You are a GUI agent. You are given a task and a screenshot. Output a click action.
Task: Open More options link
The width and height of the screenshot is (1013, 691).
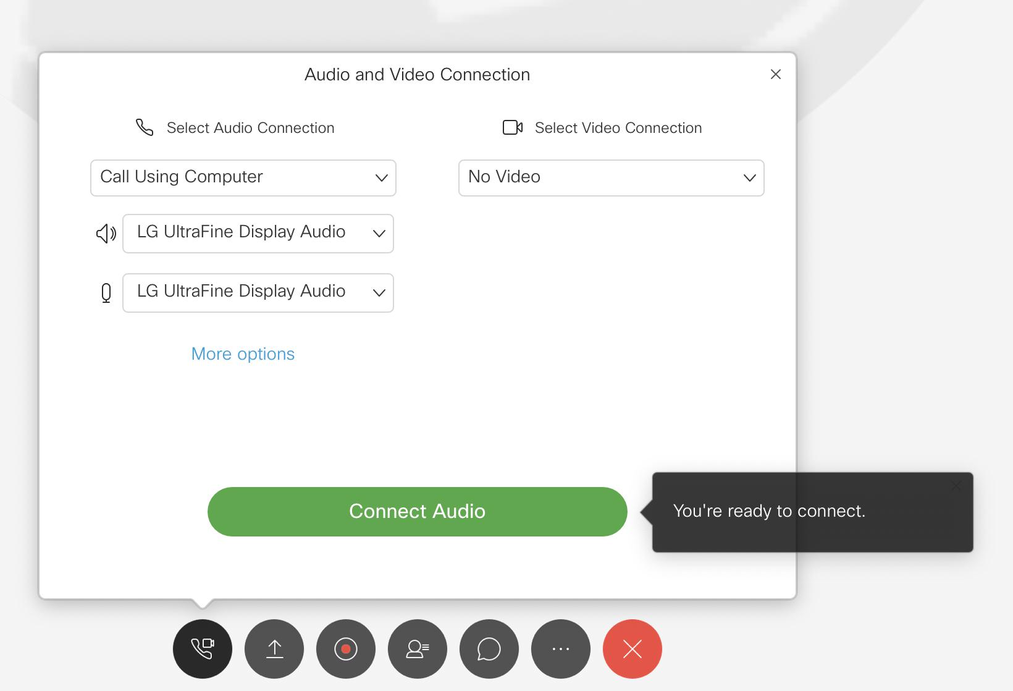242,354
